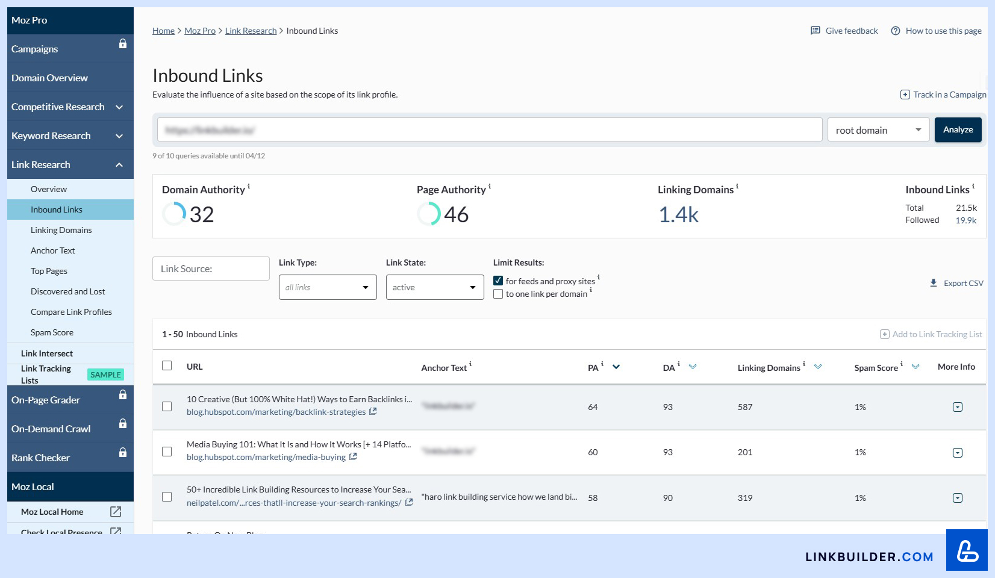The width and height of the screenshot is (995, 578).
Task: Expand More Info for the Media Buying row
Action: click(x=958, y=453)
